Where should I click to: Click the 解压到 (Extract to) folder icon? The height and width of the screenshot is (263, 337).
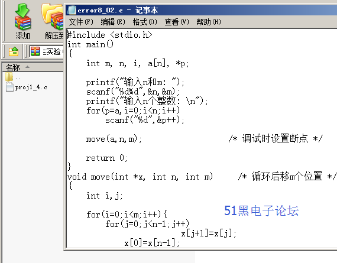[x=53, y=17]
